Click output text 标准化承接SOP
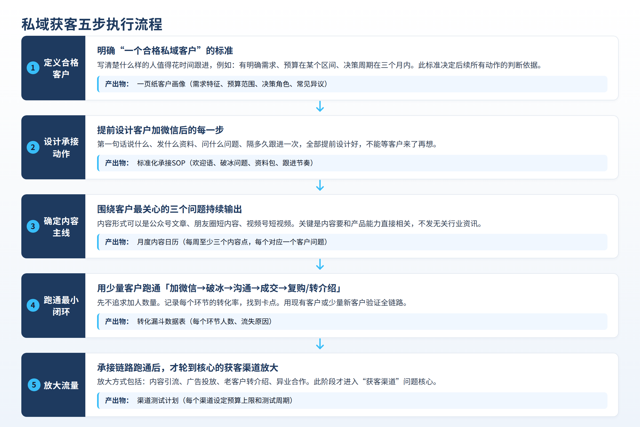The image size is (640, 427). pos(226,163)
